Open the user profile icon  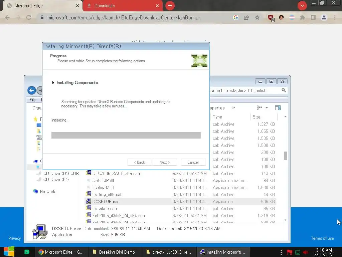(x=324, y=17)
